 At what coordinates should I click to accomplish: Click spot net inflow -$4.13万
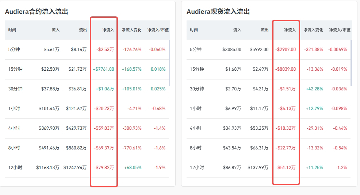pos(287,109)
